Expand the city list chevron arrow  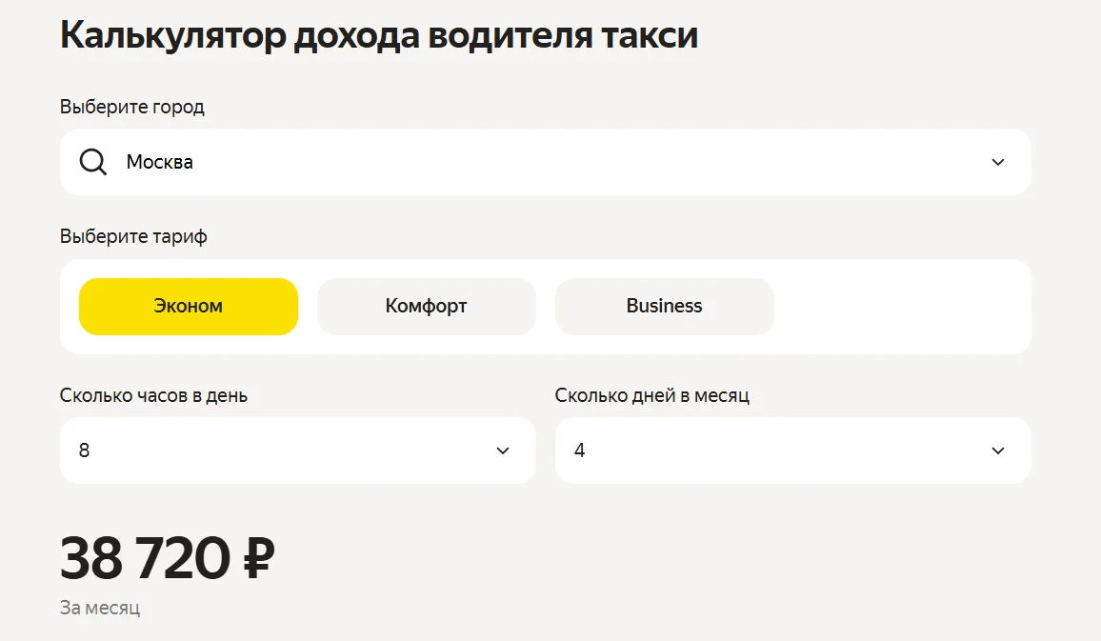tap(998, 163)
